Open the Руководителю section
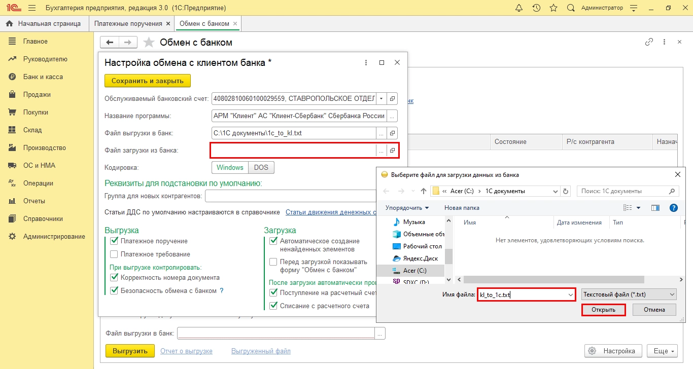The image size is (693, 369). (x=45, y=59)
